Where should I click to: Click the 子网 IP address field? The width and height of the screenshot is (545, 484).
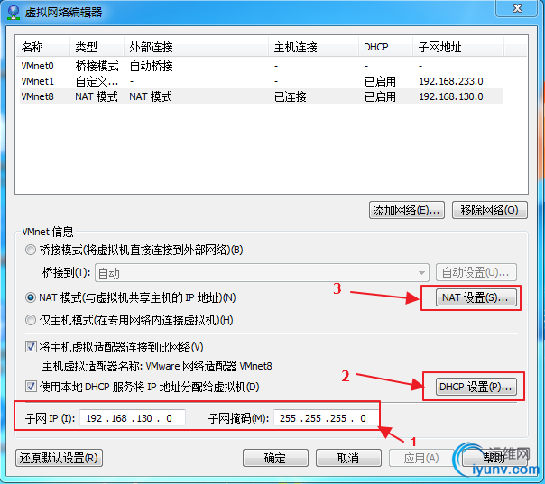click(x=133, y=417)
